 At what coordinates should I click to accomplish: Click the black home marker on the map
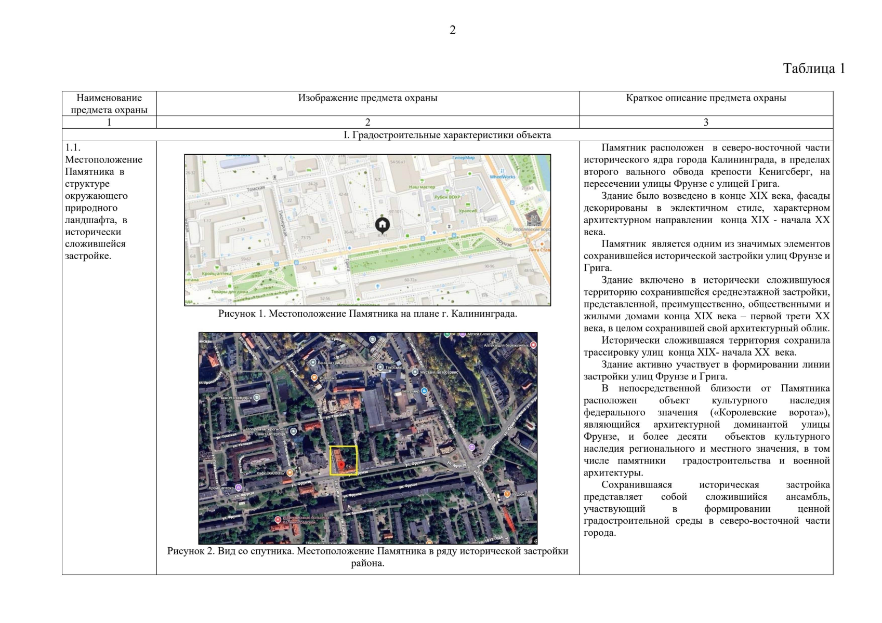coord(383,224)
